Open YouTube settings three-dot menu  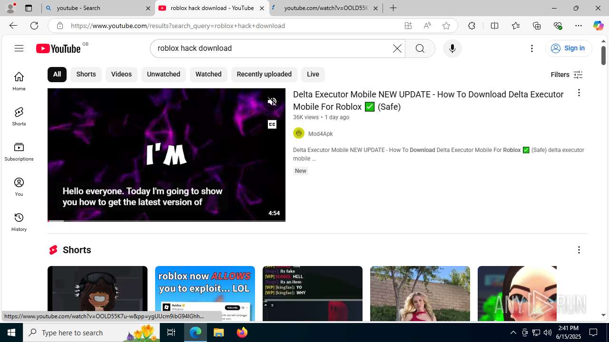point(532,48)
